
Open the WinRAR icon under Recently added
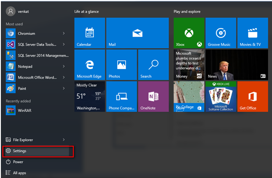pyautogui.click(x=11, y=110)
